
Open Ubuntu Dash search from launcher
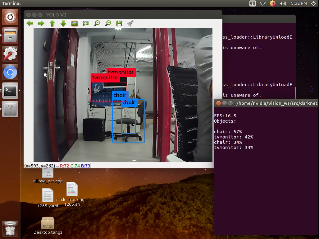[x=10, y=17]
